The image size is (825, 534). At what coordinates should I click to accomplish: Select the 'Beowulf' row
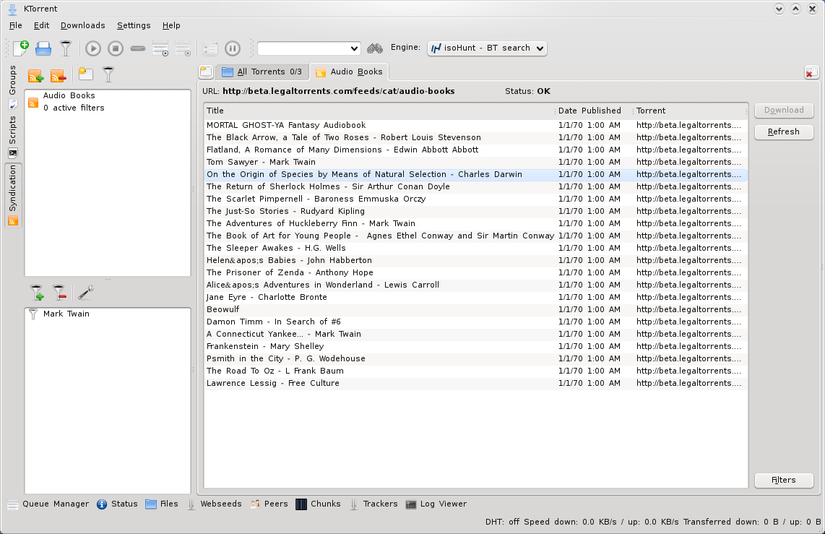(475, 309)
